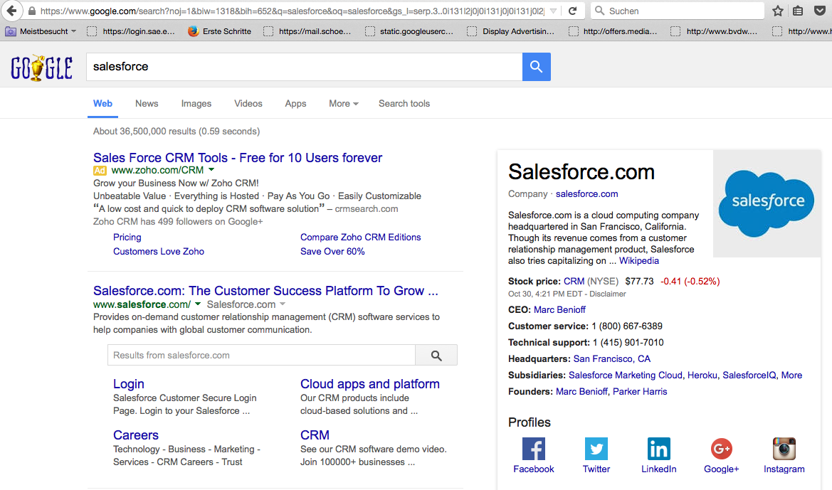
Task: Open Salesforce Instagram profile icon
Action: [784, 449]
